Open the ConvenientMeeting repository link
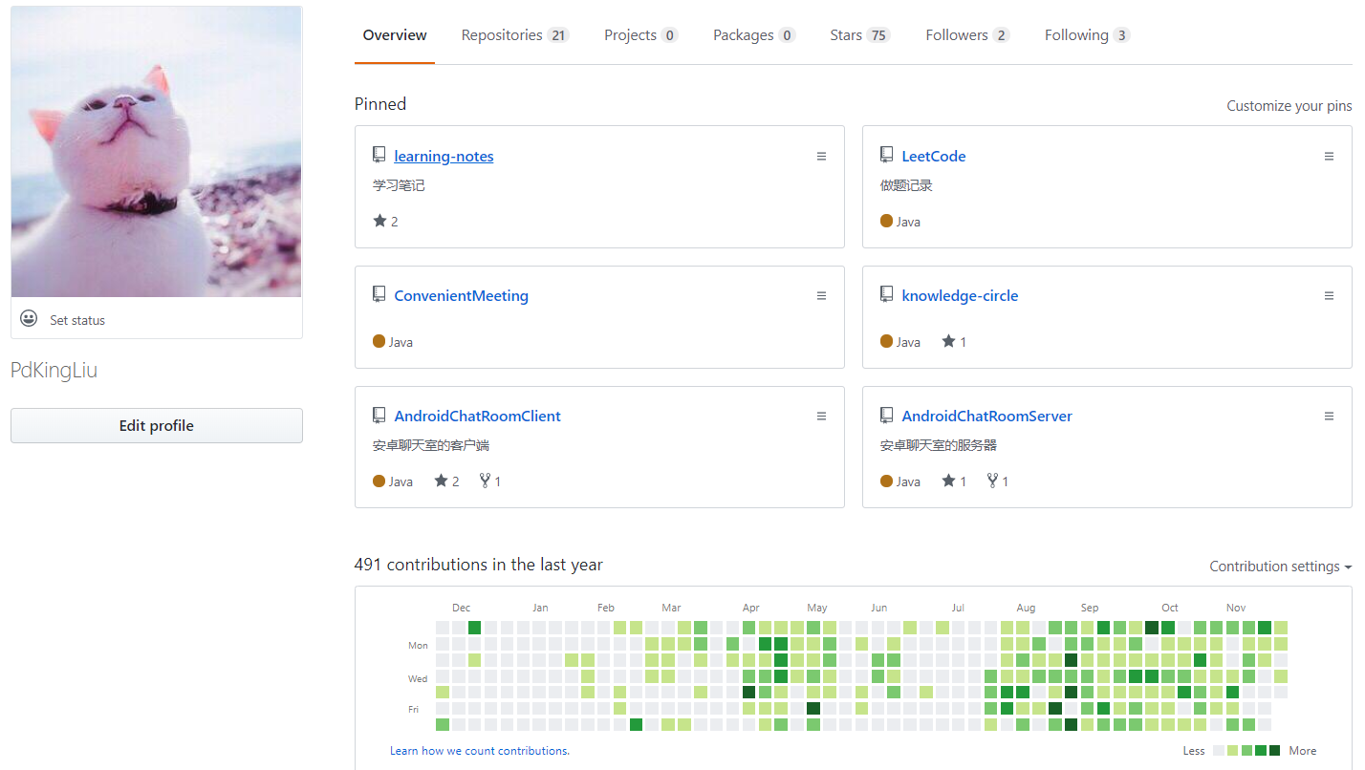1365x770 pixels. click(462, 295)
